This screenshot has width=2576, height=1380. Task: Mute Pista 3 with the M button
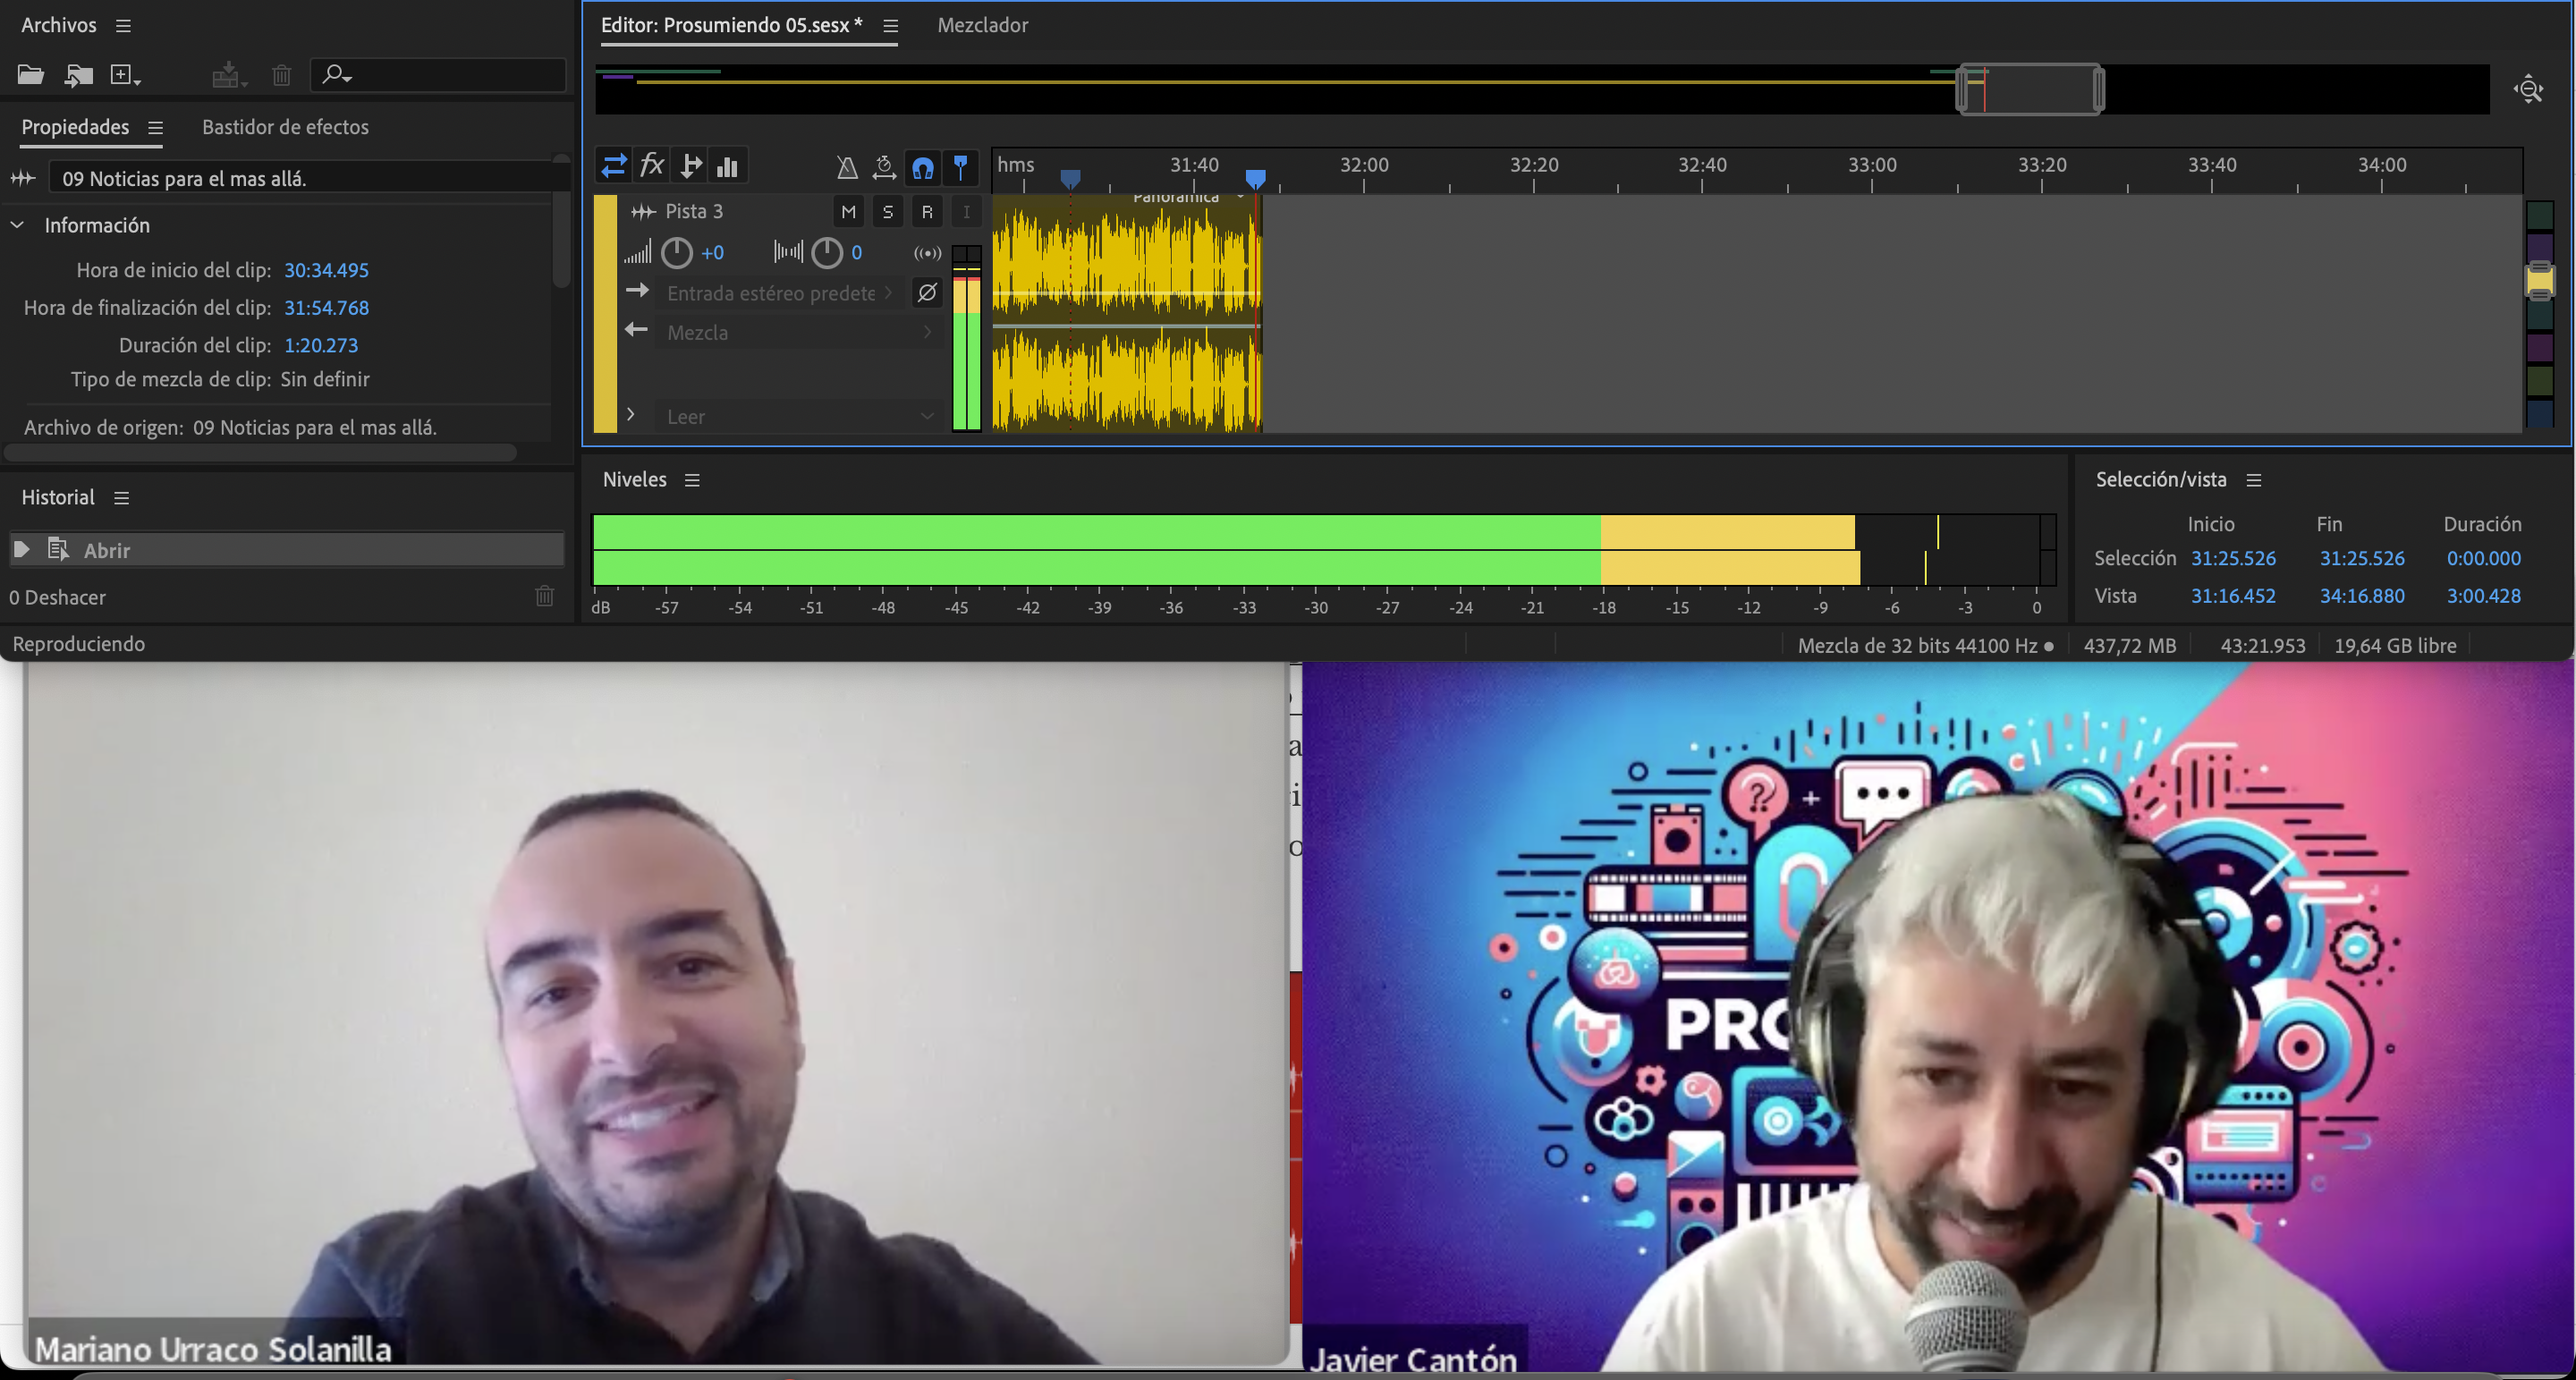[848, 211]
